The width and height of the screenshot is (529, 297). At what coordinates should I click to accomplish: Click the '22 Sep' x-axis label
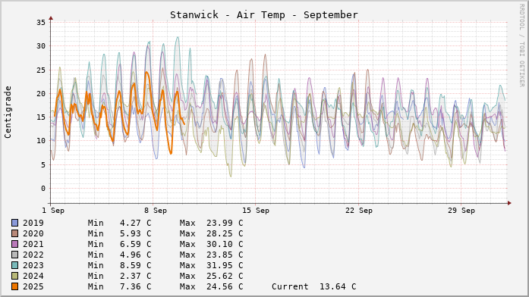pyautogui.click(x=359, y=211)
